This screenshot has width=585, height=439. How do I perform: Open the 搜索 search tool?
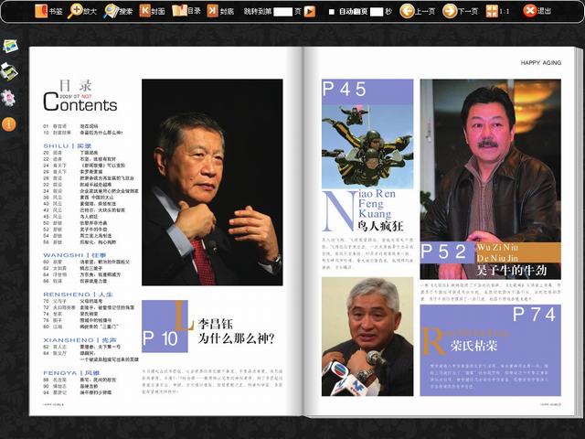tap(119, 11)
